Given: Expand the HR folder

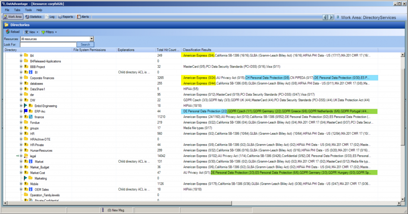Looking at the screenshot, I should coord(21,133).
